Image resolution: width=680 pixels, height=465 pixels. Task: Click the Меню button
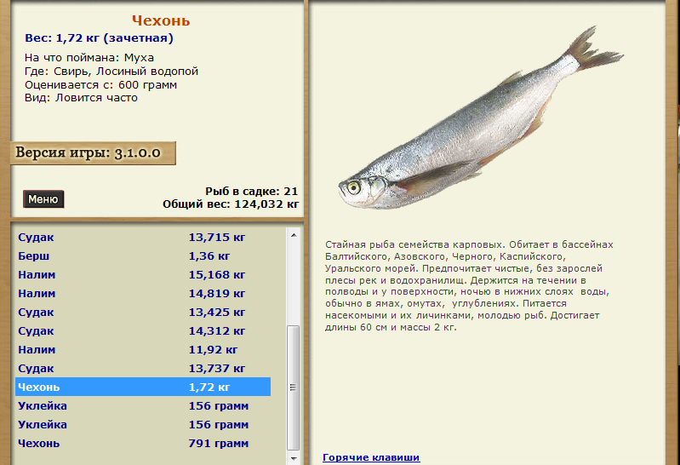[43, 199]
